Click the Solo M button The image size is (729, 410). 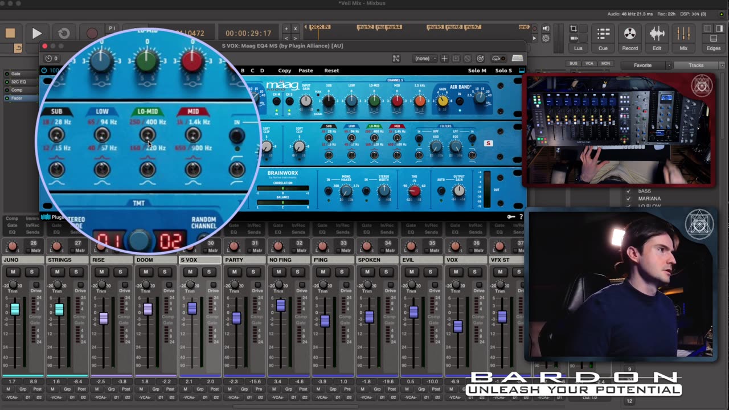(x=477, y=71)
